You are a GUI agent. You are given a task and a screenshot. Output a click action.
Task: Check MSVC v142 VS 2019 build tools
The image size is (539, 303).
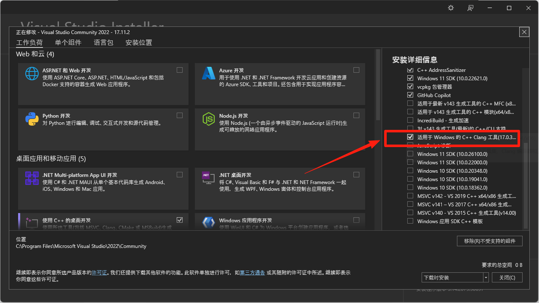click(410, 196)
